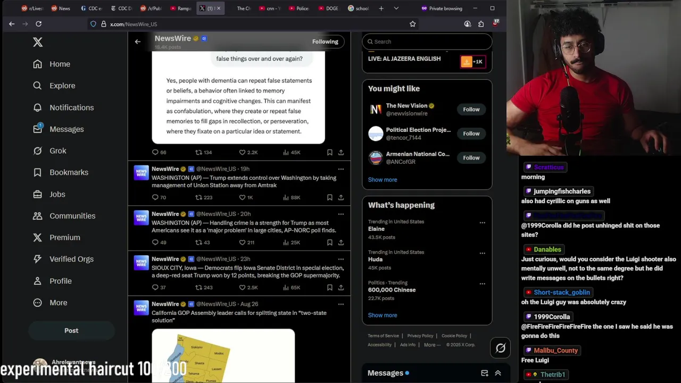
Task: Open the floating Grok button
Action: pos(501,348)
